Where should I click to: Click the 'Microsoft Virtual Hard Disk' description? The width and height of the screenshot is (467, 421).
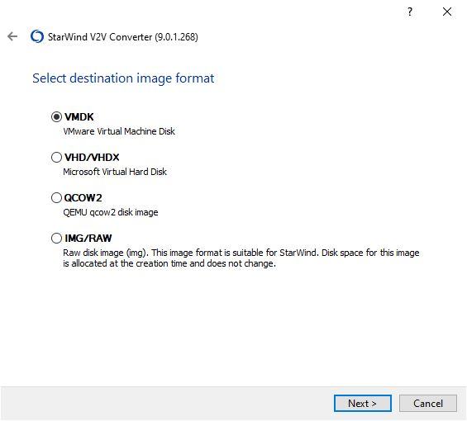pos(115,172)
